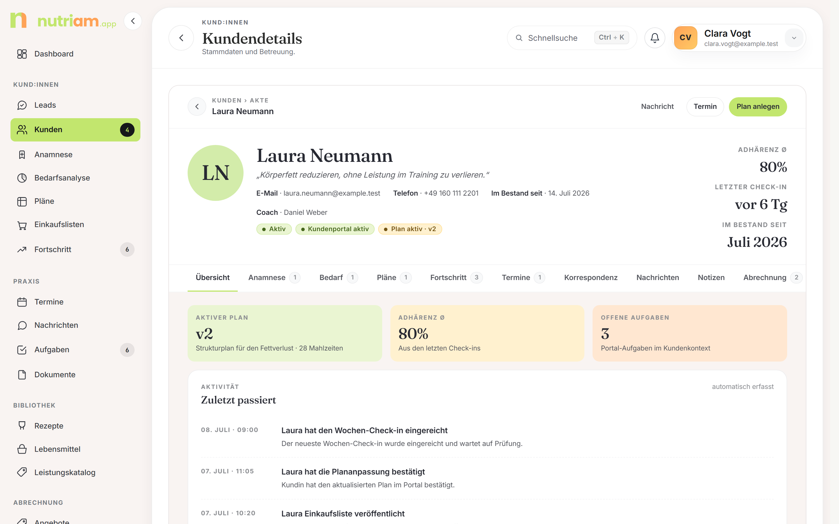Open Einkaufslisten shopping cart entry
The width and height of the screenshot is (839, 524).
pyautogui.click(x=75, y=224)
